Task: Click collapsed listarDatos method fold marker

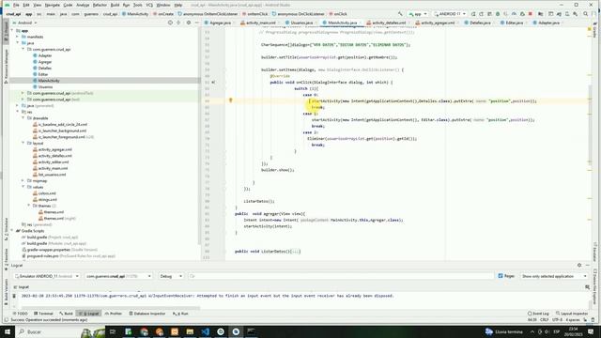Action: click(296, 252)
